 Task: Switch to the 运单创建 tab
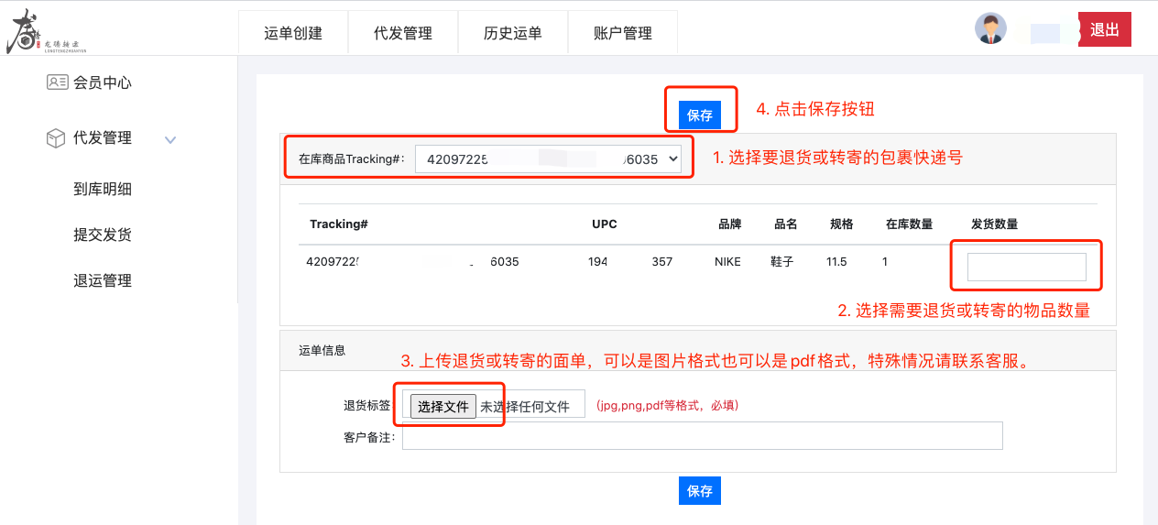coord(293,33)
